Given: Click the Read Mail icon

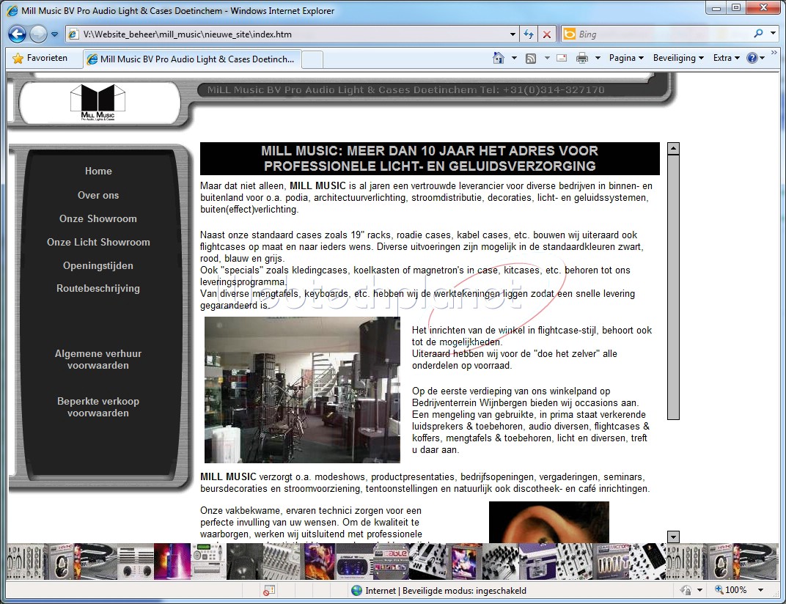Looking at the screenshot, I should pos(562,58).
